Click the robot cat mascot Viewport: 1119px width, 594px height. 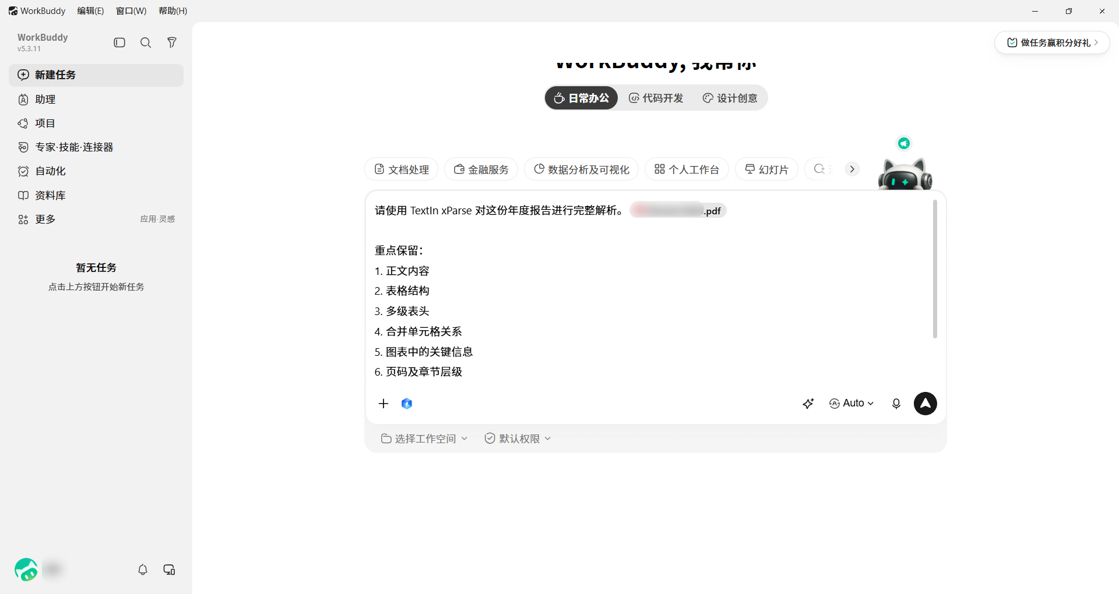pos(905,174)
